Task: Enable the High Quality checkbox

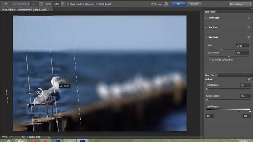Action: point(97,4)
